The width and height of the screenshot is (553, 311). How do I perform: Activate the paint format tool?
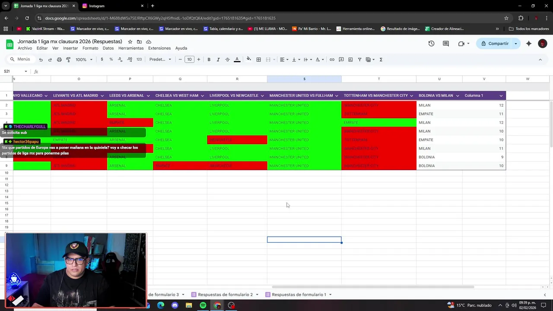[x=68, y=60]
